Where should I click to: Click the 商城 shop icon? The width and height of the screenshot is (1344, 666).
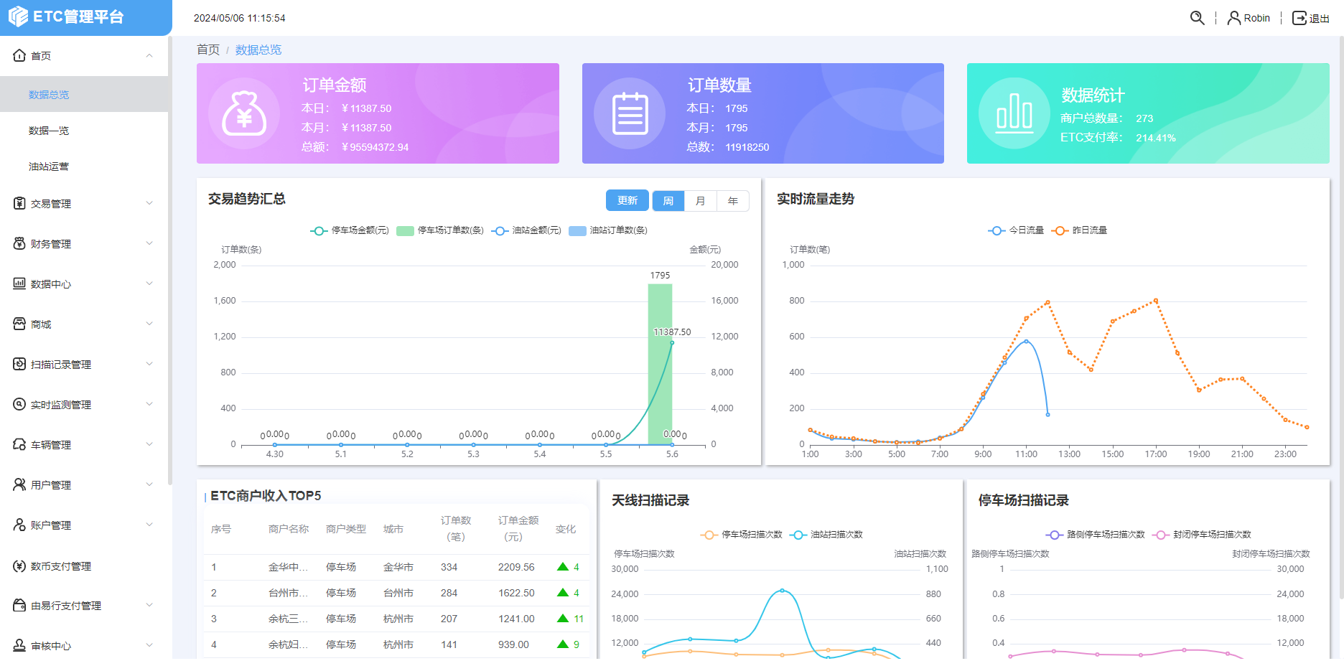19,324
